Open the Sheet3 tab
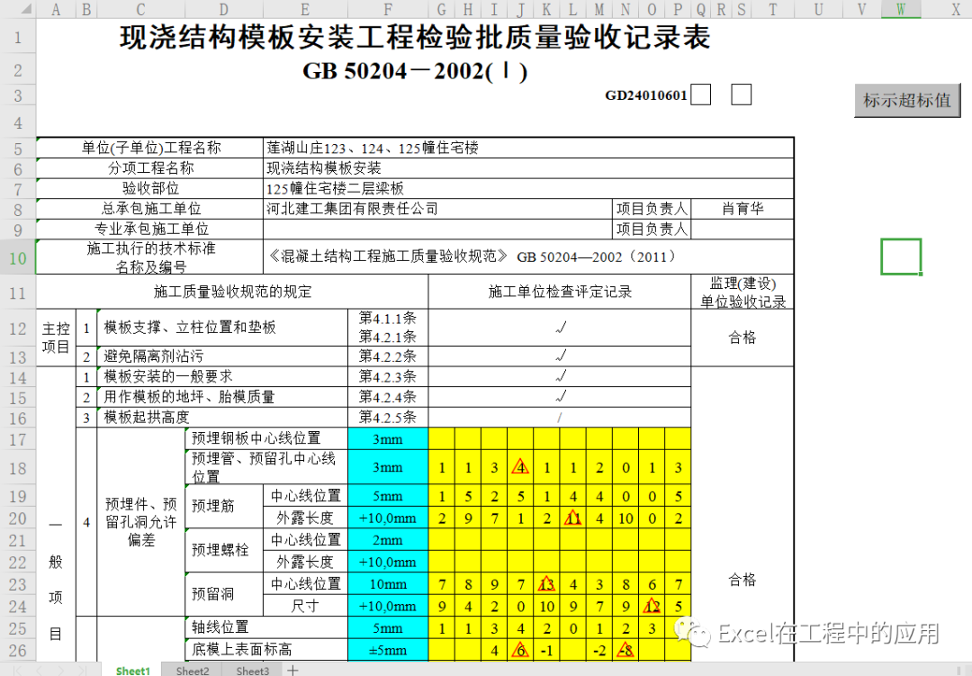972x676 pixels. (x=252, y=670)
